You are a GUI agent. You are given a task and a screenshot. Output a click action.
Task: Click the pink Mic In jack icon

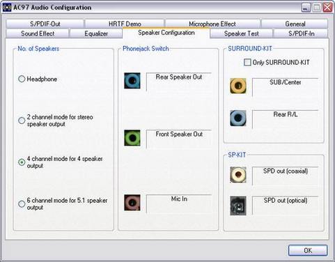pyautogui.click(x=132, y=203)
